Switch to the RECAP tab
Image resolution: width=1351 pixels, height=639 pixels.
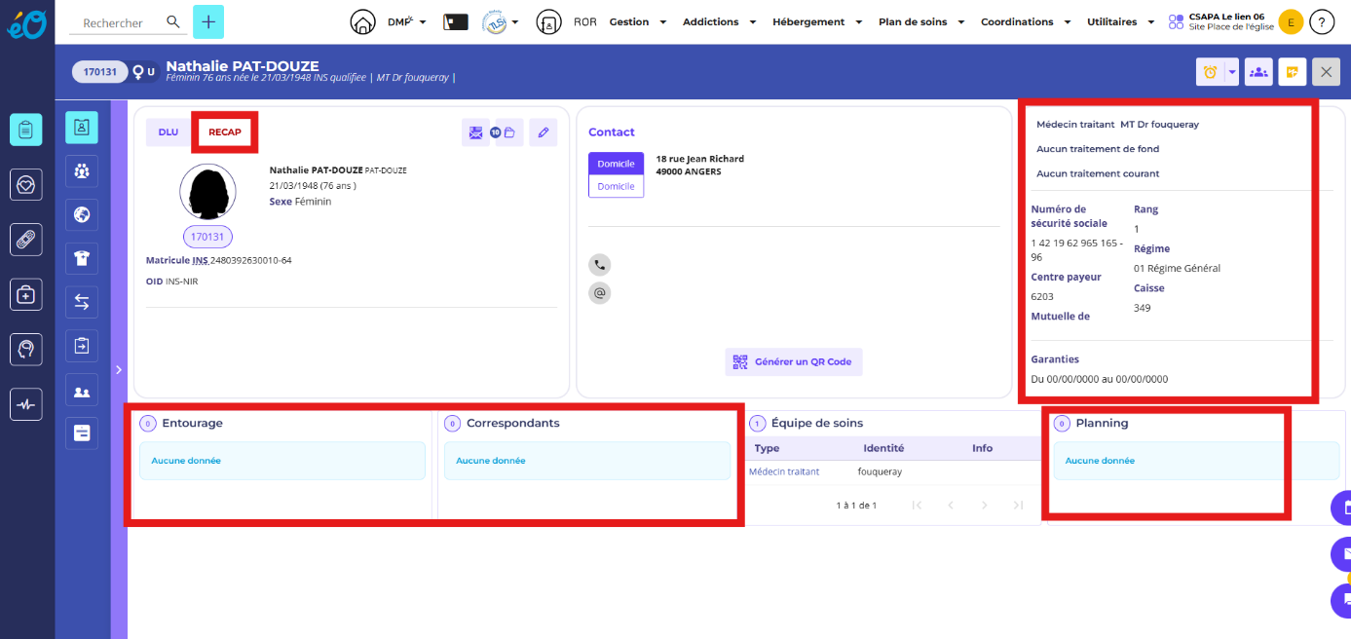click(225, 132)
